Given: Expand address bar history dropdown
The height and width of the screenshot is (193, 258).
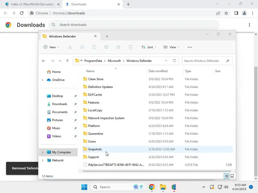Looking at the screenshot, I should click(166, 61).
